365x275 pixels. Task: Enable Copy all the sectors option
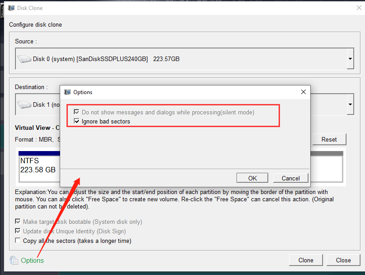tap(18, 241)
